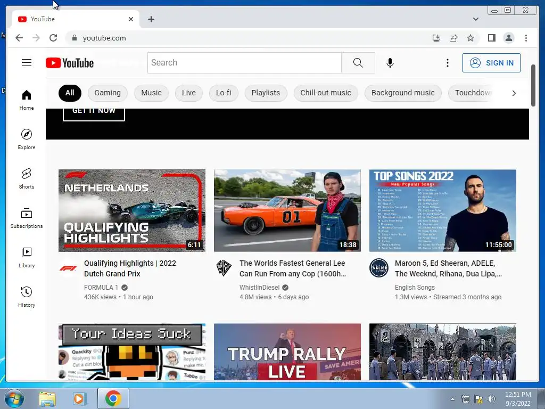Viewport: 545px width, 409px height.
Task: Play Trump Rally Live thumbnail
Action: pyautogui.click(x=287, y=351)
